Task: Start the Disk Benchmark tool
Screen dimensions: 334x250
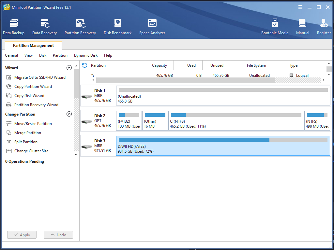Action: point(117,27)
